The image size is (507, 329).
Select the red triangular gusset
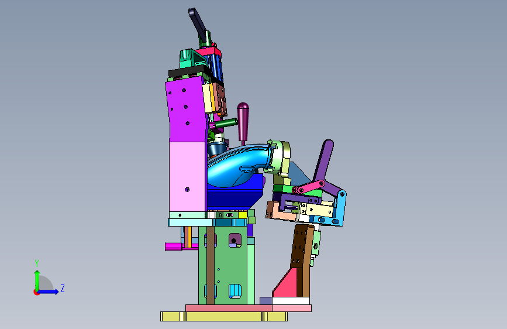point(286,285)
